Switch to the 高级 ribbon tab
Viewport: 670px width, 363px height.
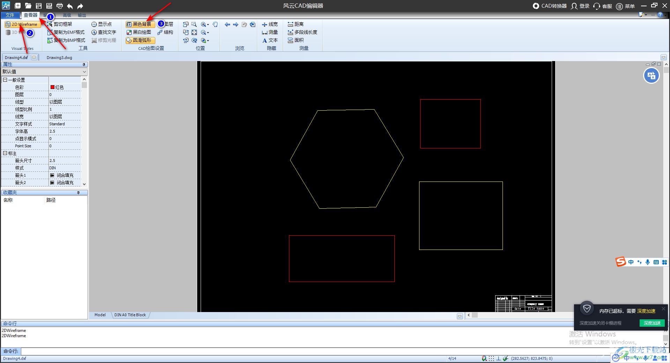tap(67, 15)
